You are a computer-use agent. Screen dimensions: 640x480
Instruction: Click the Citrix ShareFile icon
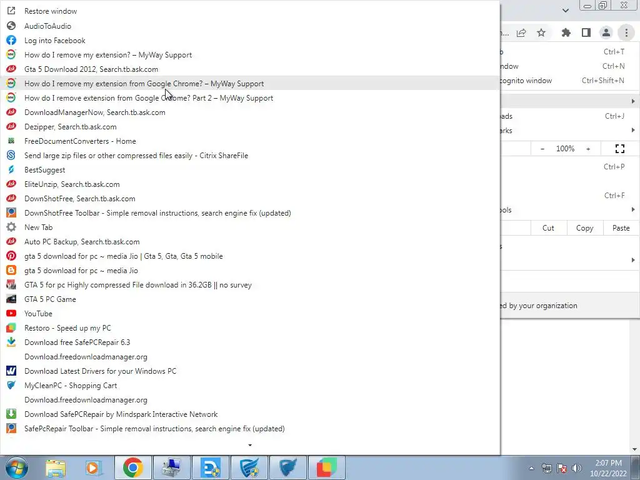click(x=11, y=155)
